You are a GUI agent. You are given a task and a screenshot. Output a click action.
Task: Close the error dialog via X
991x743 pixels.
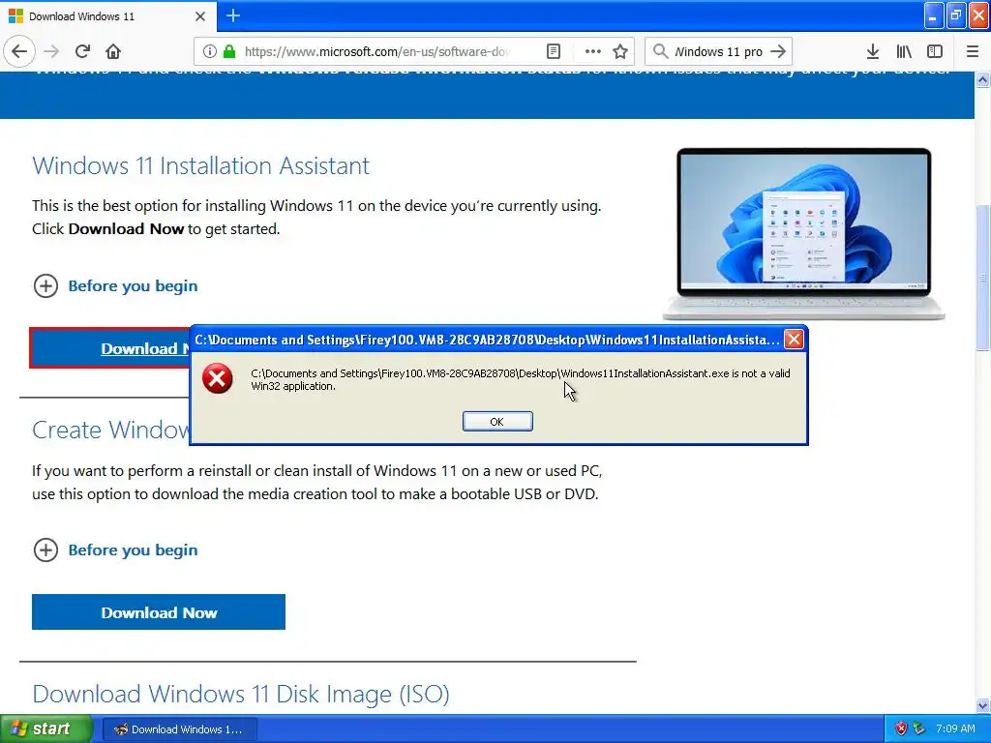tap(794, 340)
